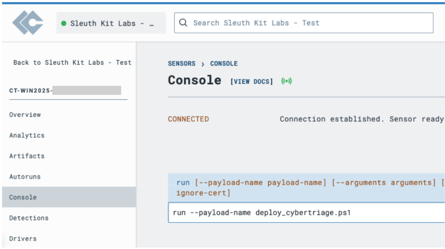445x249 pixels.
Task: Click the LimaCharlie logo icon
Action: coord(27,23)
